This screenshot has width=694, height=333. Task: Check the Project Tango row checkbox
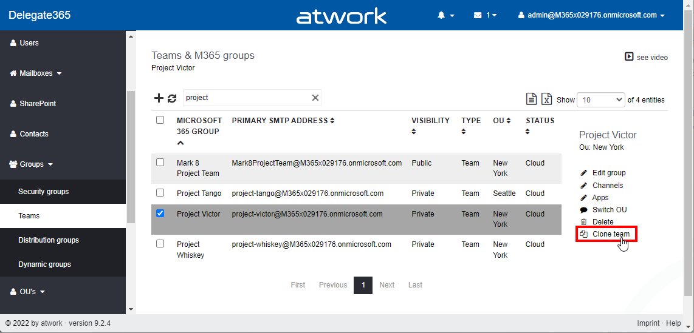pyautogui.click(x=160, y=193)
